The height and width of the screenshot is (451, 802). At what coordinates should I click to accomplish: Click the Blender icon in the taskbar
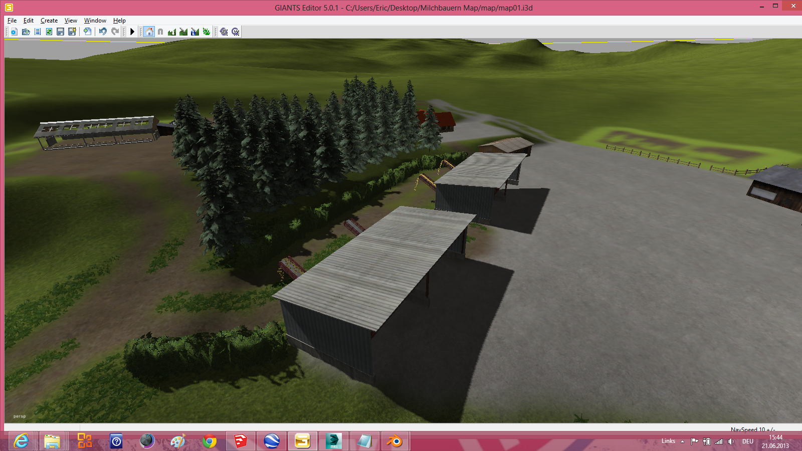(x=394, y=441)
